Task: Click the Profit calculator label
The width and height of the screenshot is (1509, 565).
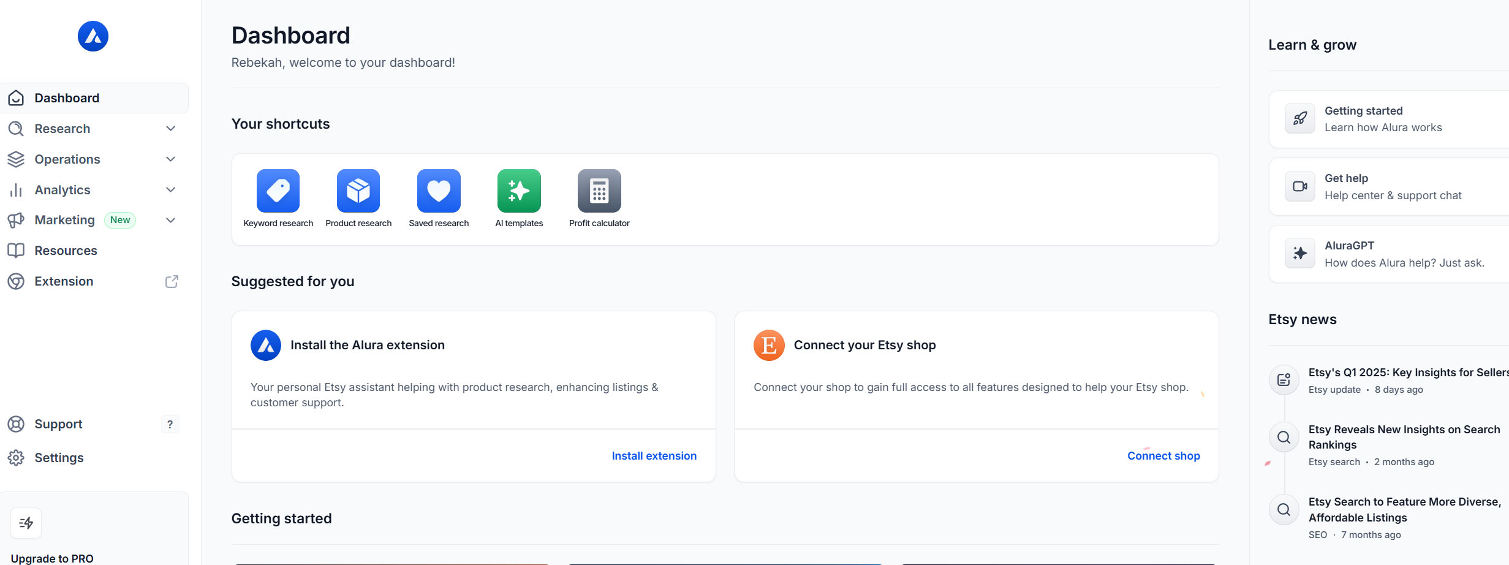Action: pyautogui.click(x=599, y=223)
